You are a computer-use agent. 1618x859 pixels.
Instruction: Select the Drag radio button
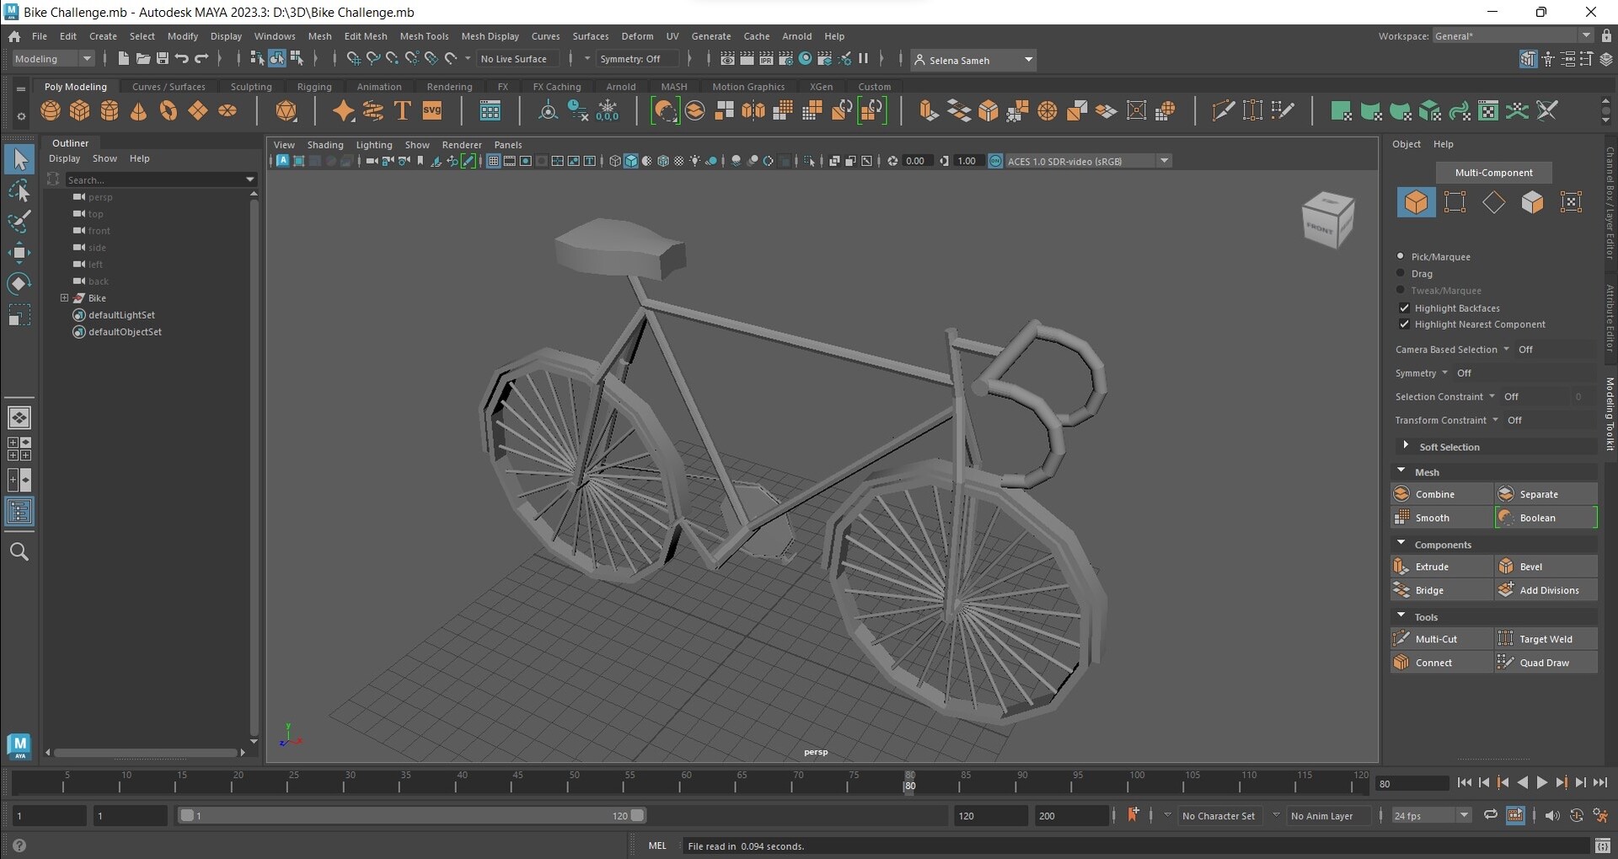click(1401, 273)
